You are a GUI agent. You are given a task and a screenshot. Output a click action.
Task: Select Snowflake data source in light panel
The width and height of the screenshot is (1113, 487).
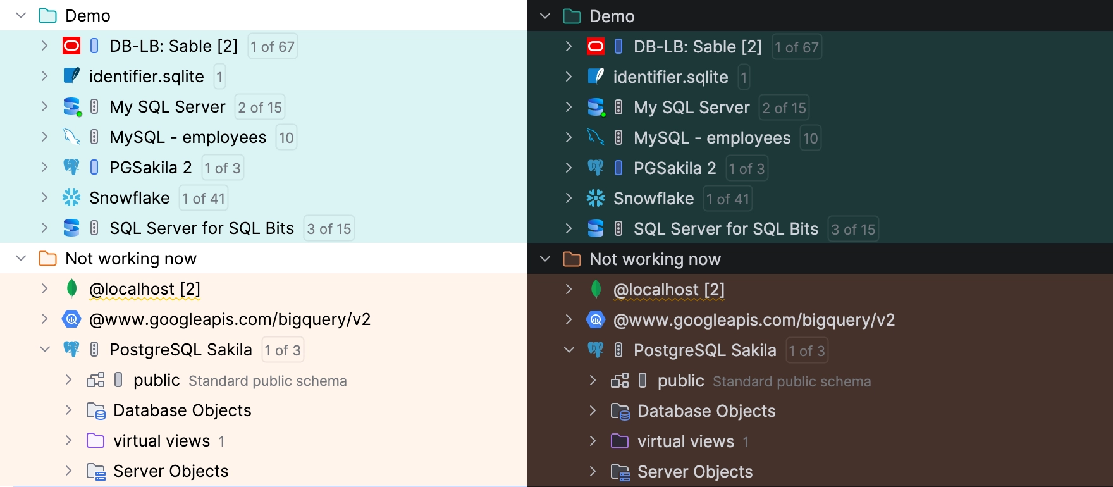click(130, 198)
